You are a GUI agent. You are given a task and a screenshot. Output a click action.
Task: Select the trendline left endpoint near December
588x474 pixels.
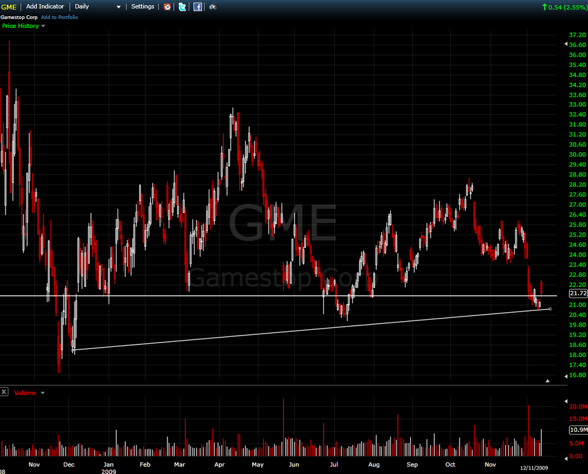(73, 350)
